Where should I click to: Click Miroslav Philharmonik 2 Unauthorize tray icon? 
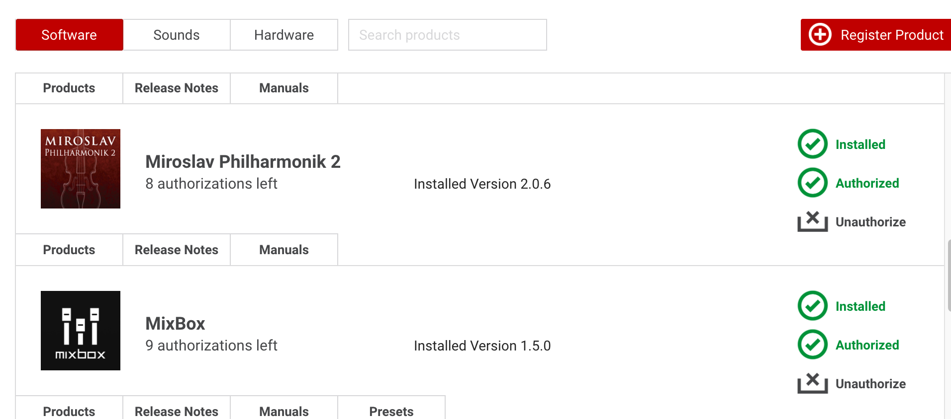[813, 221]
